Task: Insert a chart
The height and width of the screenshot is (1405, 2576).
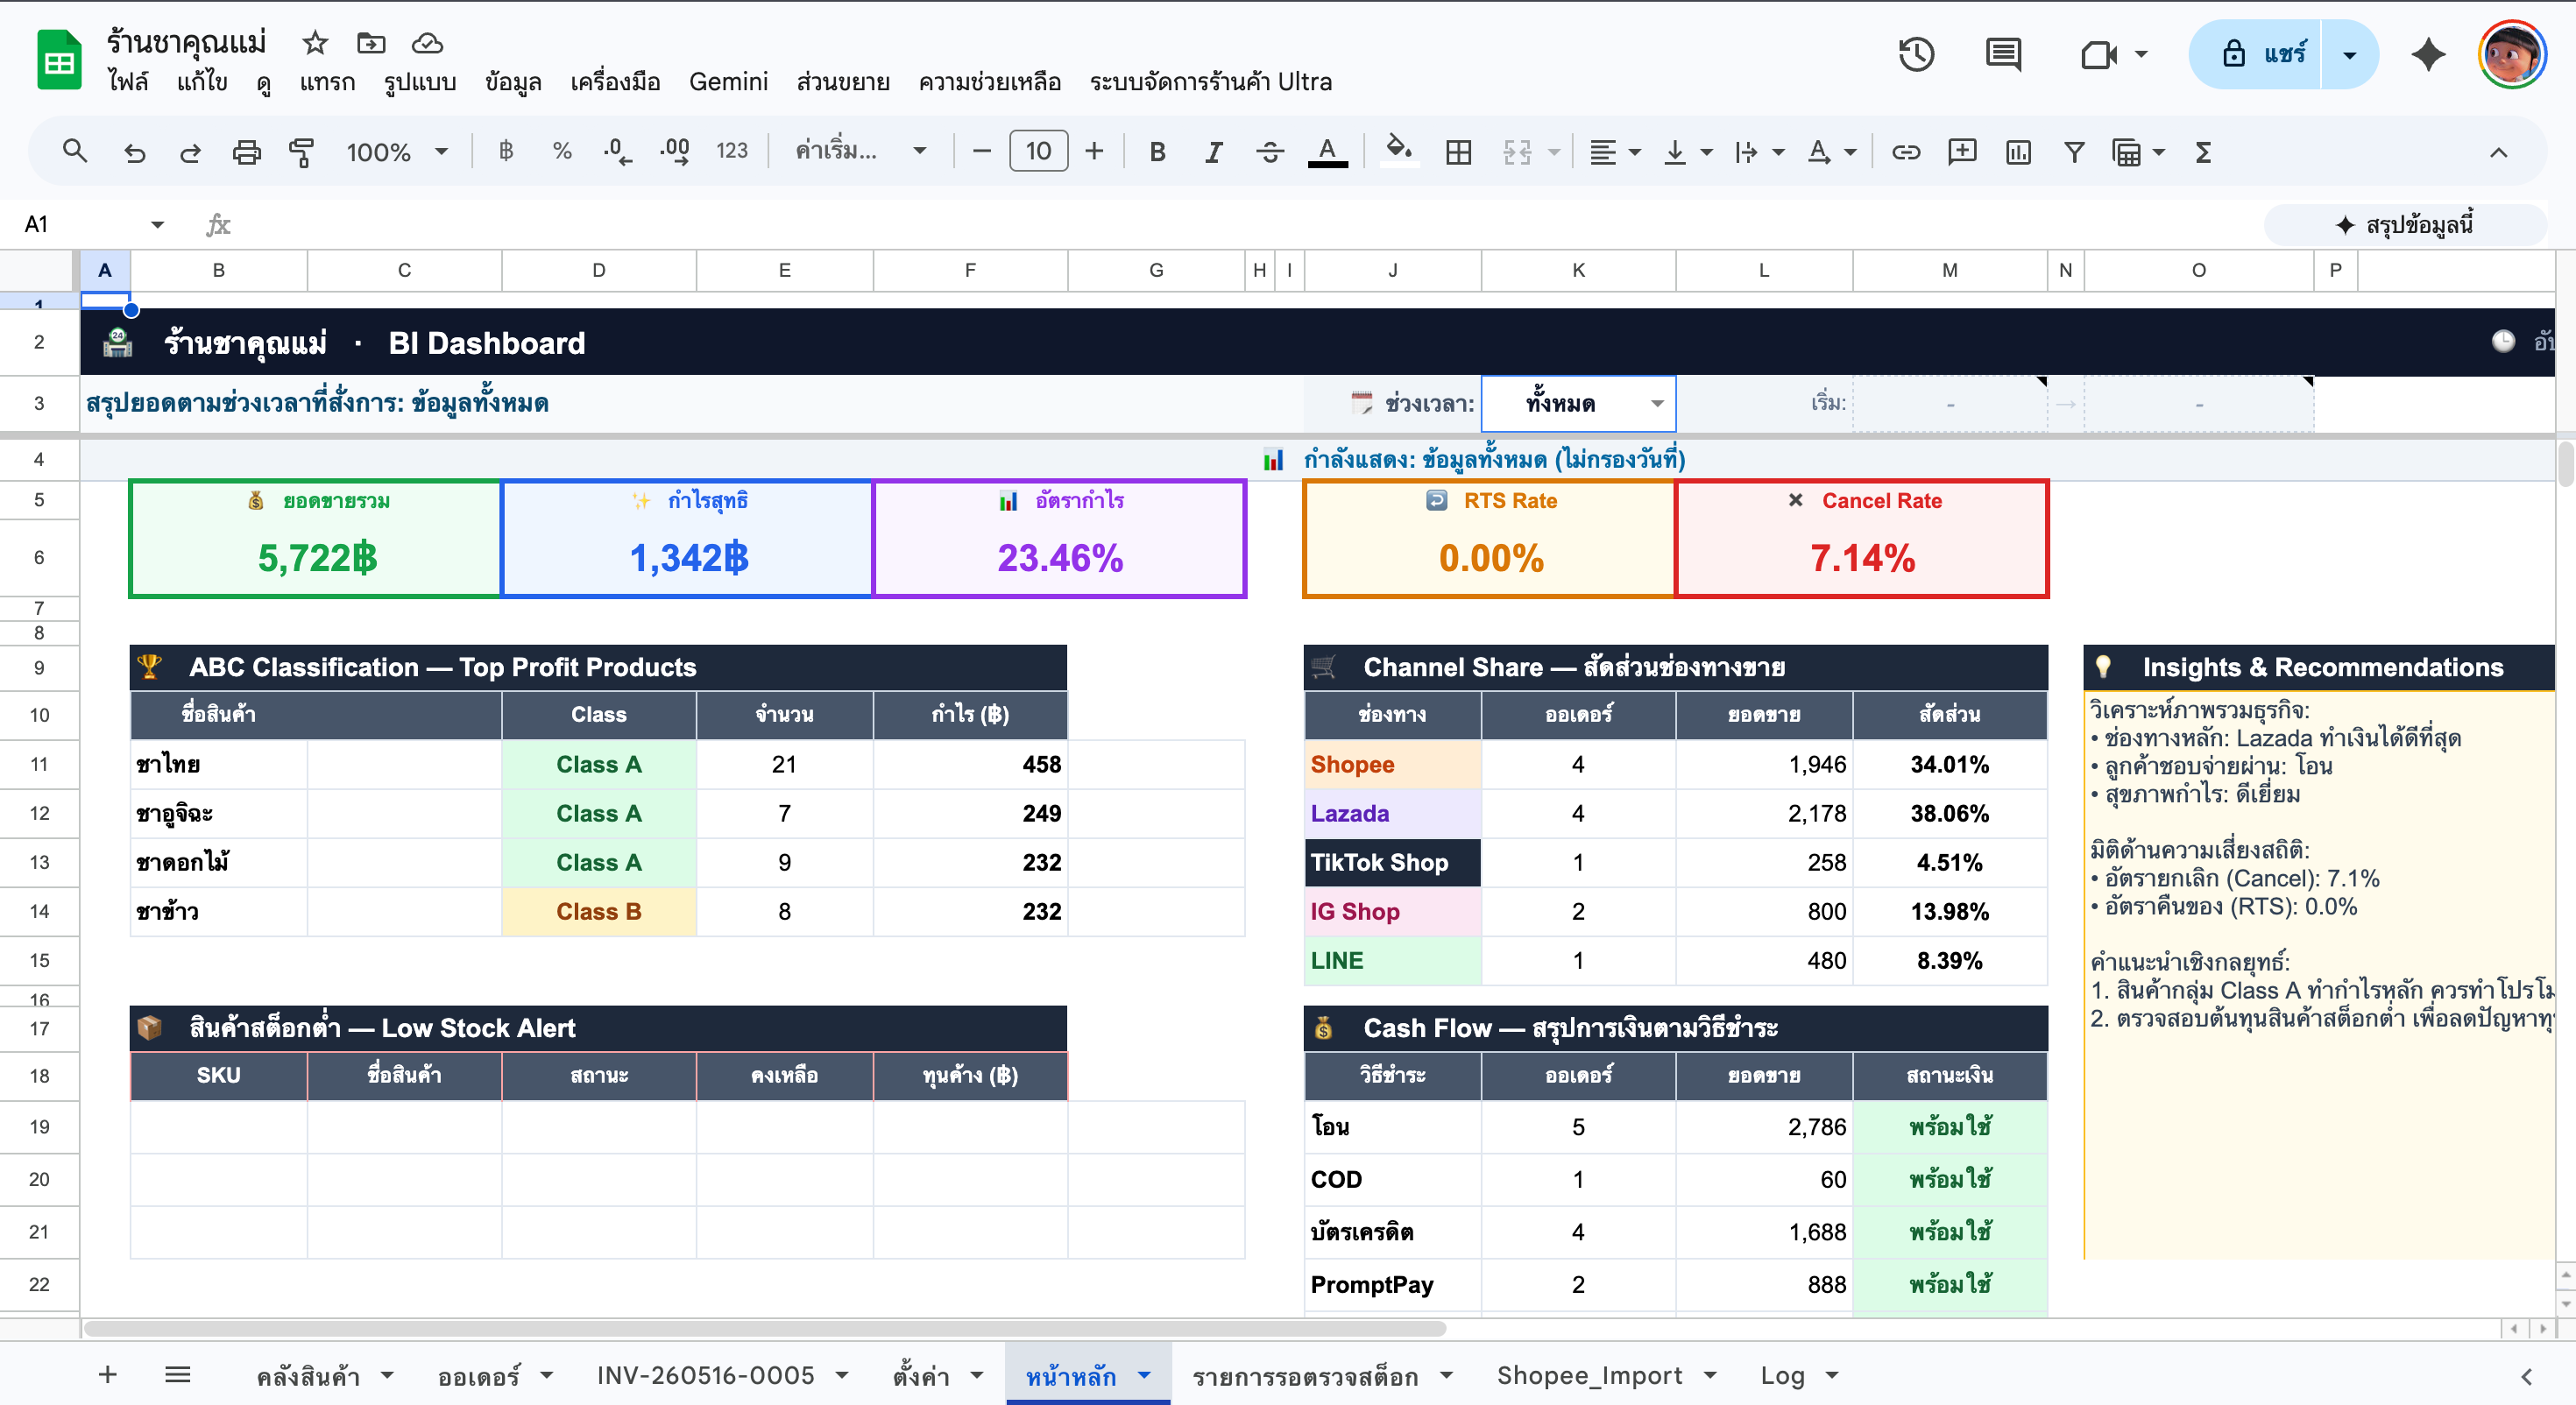Action: [x=2018, y=152]
